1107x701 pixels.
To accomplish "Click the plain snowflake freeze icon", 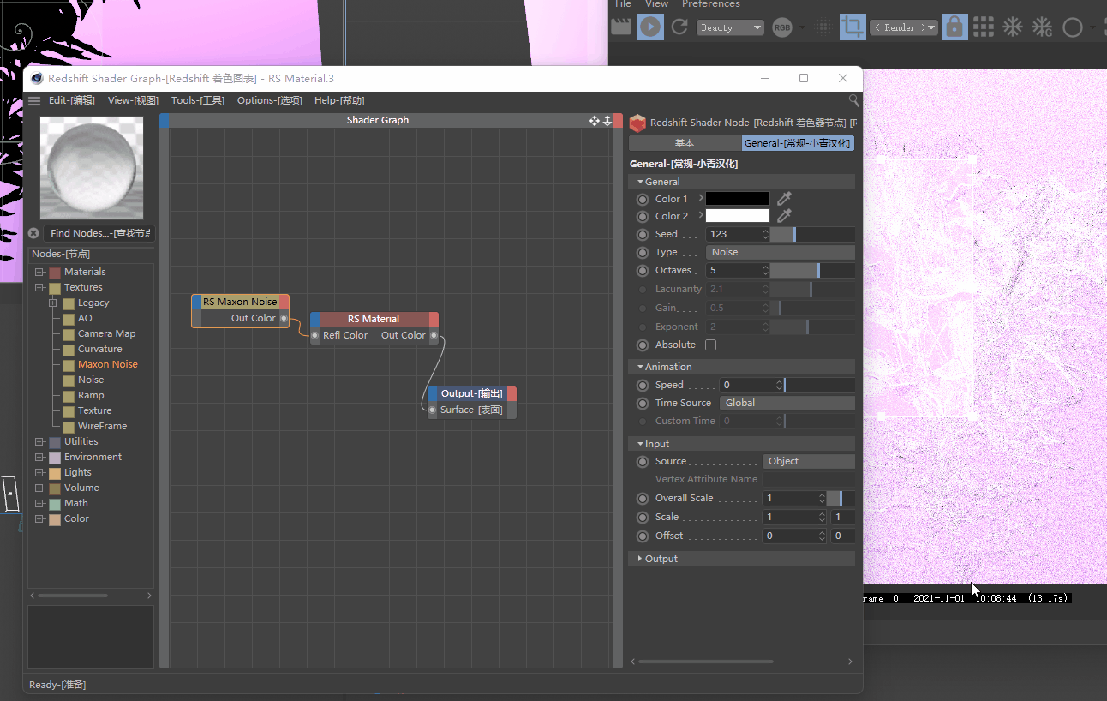I will (1013, 27).
